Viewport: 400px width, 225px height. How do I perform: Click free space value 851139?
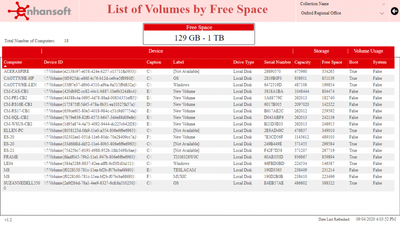tap(328, 78)
